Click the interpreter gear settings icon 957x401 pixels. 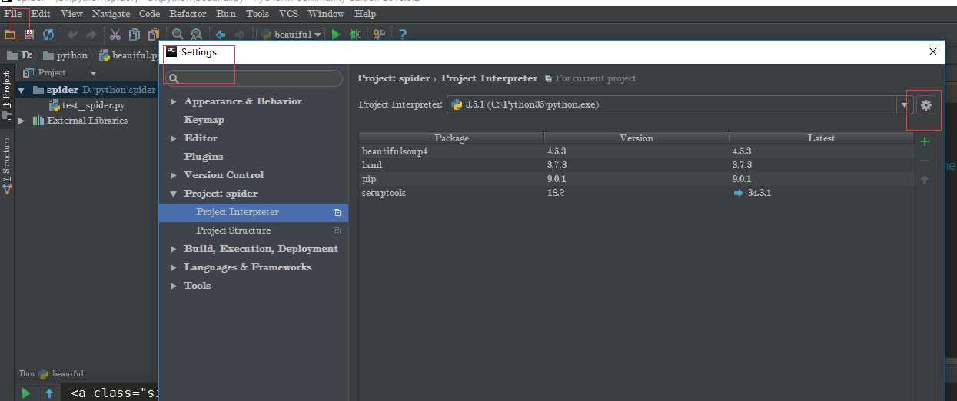click(x=925, y=105)
